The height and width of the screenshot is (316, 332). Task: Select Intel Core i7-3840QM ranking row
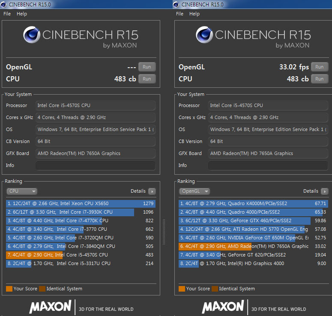pyautogui.click(x=81, y=246)
